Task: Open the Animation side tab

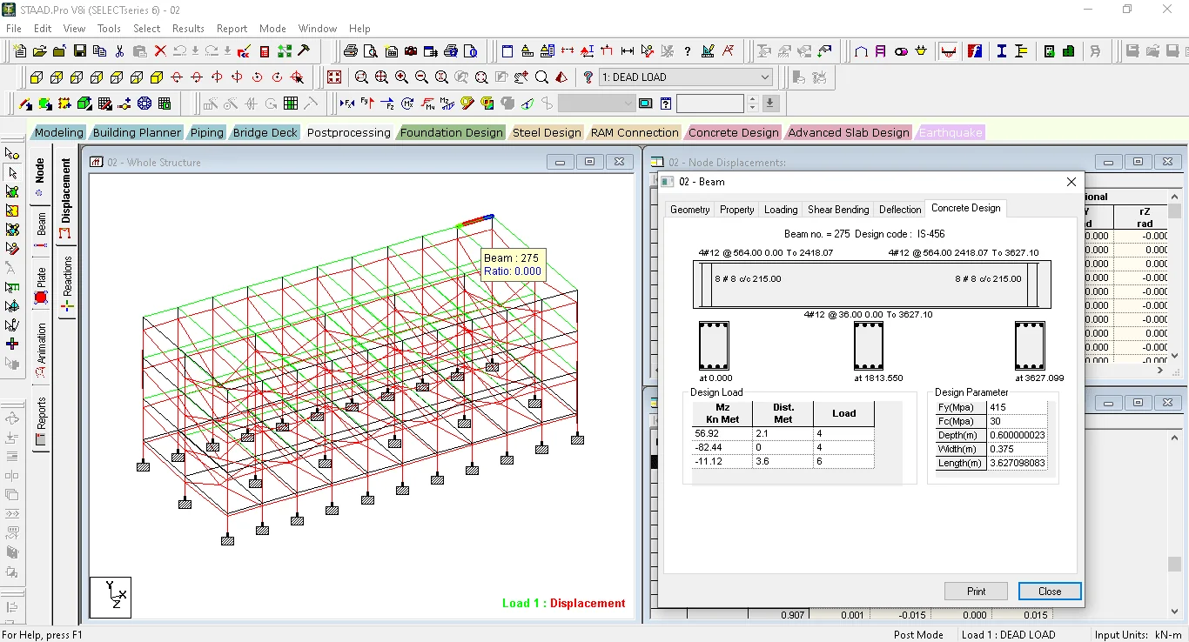Action: 41,350
